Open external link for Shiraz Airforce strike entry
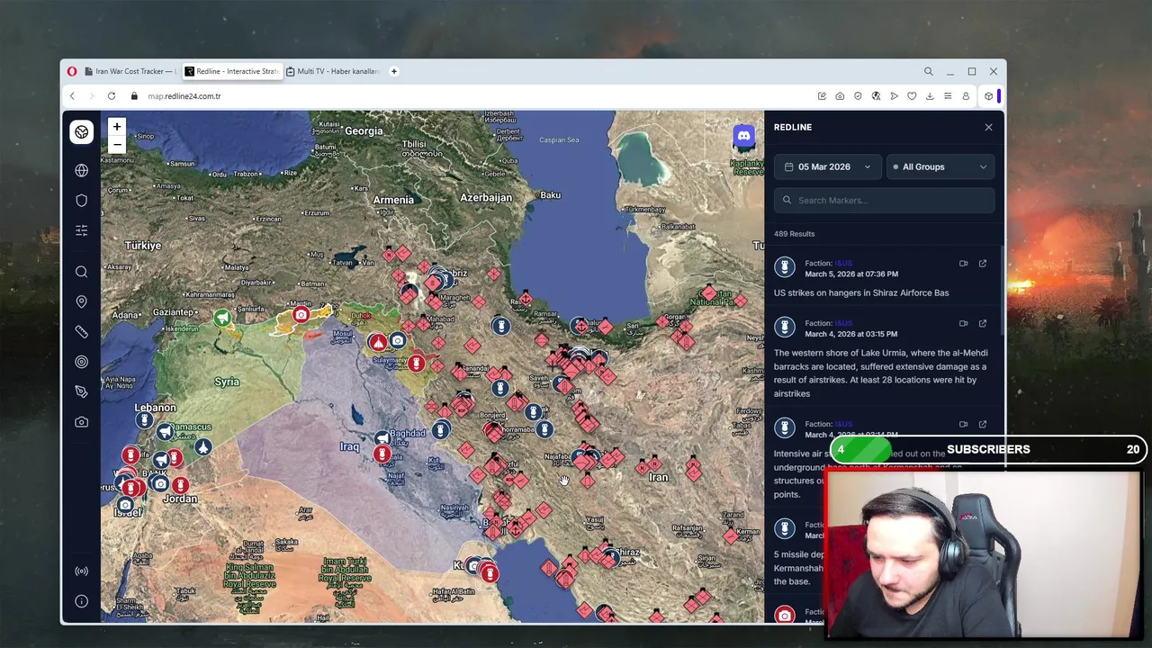 983,264
